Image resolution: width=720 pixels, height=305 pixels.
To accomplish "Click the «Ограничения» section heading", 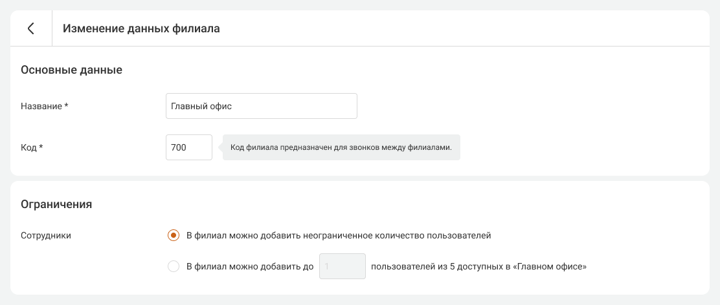I will (x=56, y=204).
